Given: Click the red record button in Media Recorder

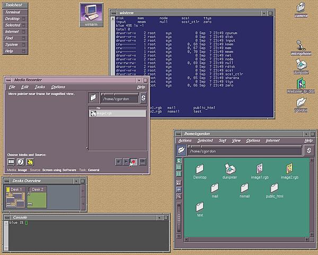Looking at the screenshot, I should coord(134,162).
